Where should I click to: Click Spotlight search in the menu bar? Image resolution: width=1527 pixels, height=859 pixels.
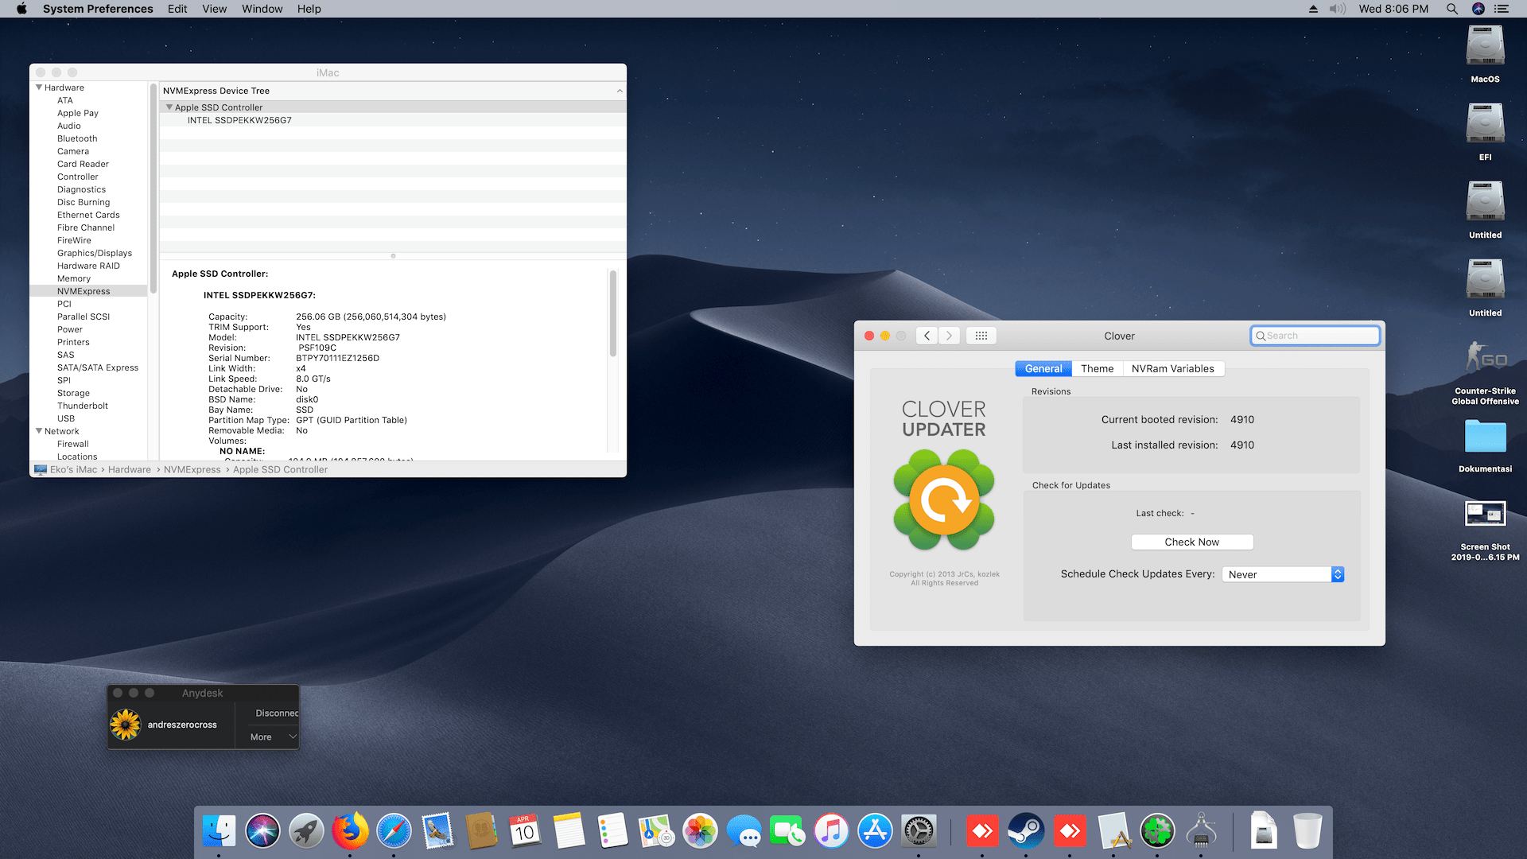coord(1451,9)
